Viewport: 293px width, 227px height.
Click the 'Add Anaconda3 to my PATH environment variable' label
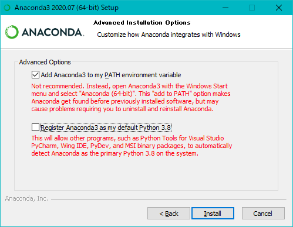(x=111, y=75)
